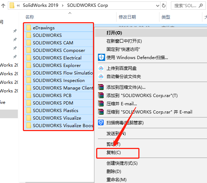This screenshot has height=183, width=207.
Task: Select the SOLIDWORKS Explorer folder icon
Action: (29, 65)
